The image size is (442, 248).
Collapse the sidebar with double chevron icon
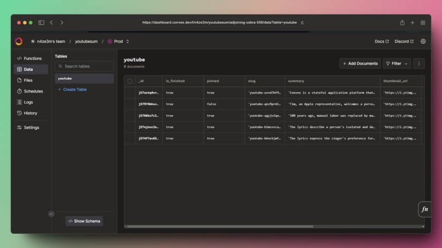[51, 214]
